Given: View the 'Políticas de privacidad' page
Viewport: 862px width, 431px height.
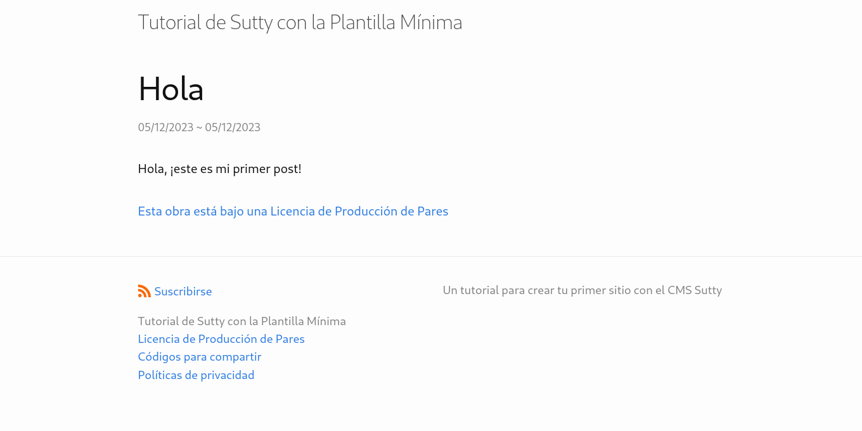Looking at the screenshot, I should [x=196, y=375].
